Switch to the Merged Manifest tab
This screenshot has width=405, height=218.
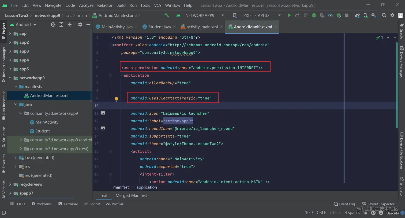pyautogui.click(x=131, y=195)
